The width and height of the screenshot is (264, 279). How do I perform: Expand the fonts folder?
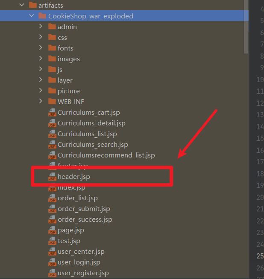(41, 47)
